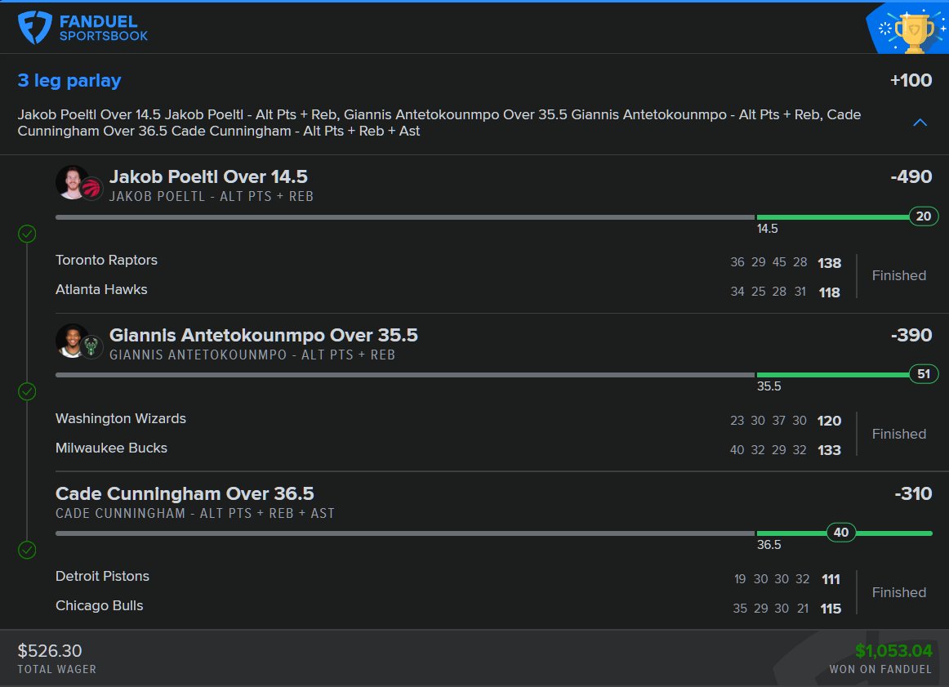Click the $1,053.04 winnings amount
This screenshot has height=687, width=949.
coord(893,651)
